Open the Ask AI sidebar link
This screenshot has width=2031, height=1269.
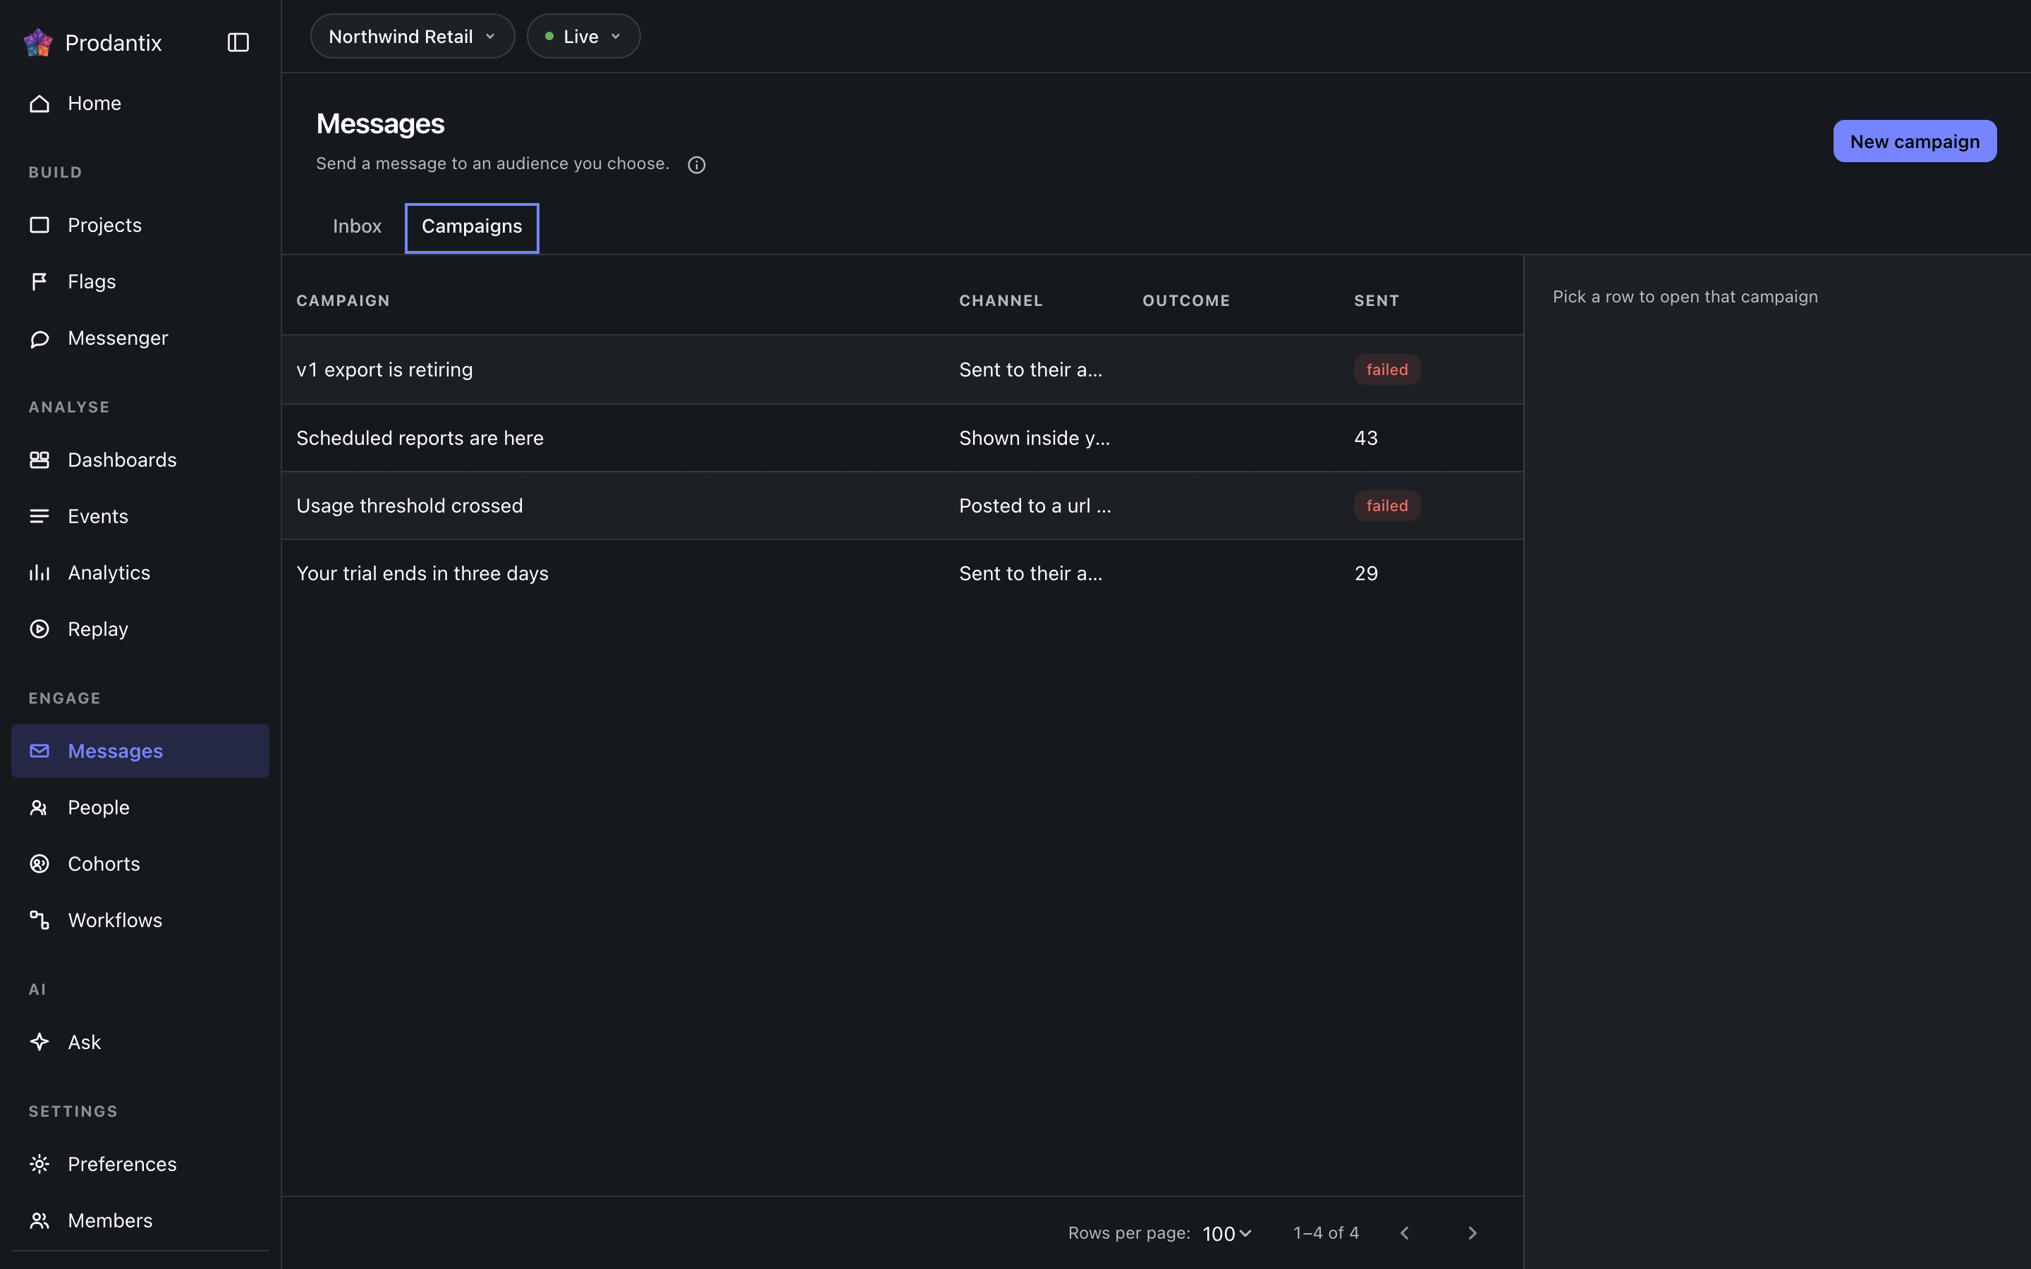pos(140,1041)
